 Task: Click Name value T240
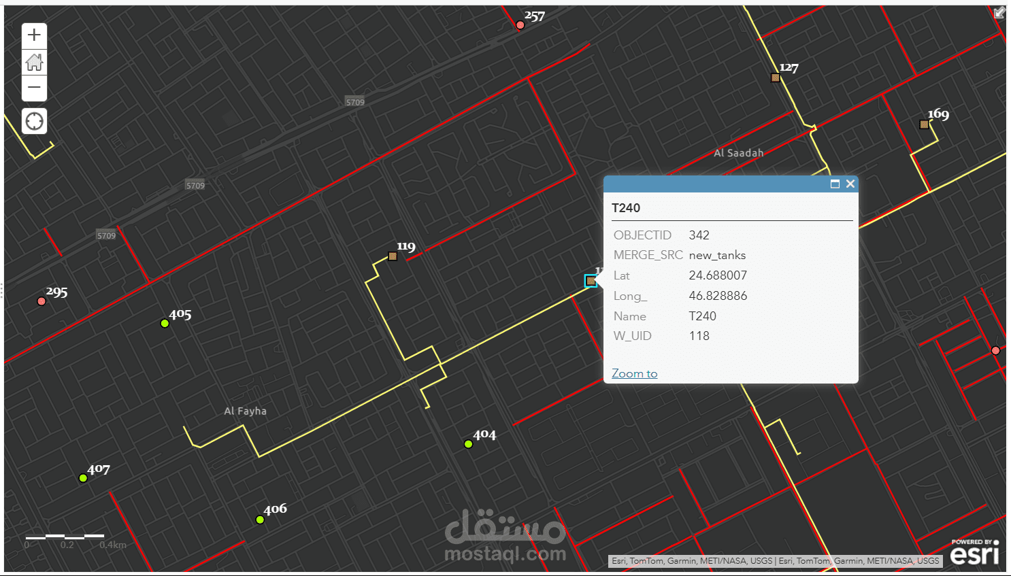tap(702, 316)
